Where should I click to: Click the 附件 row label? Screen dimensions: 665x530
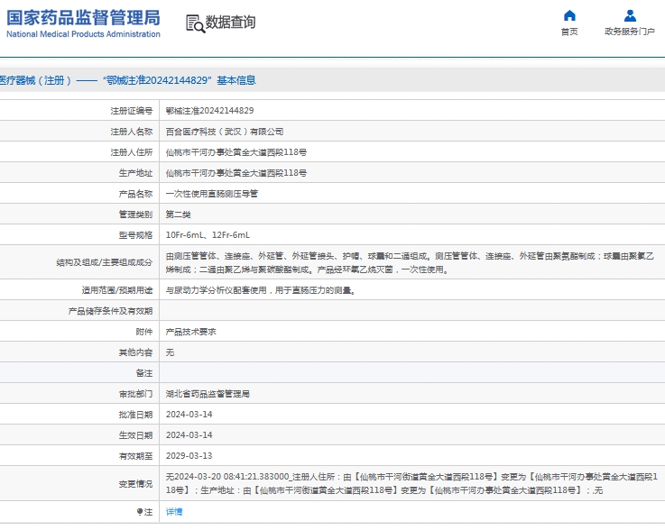click(x=144, y=332)
